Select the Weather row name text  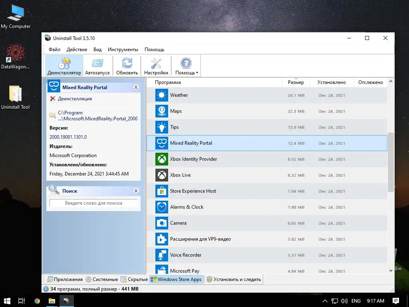(179, 95)
